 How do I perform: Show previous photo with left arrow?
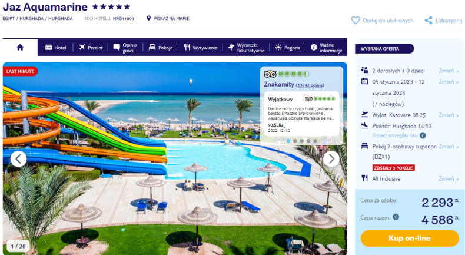(x=18, y=159)
